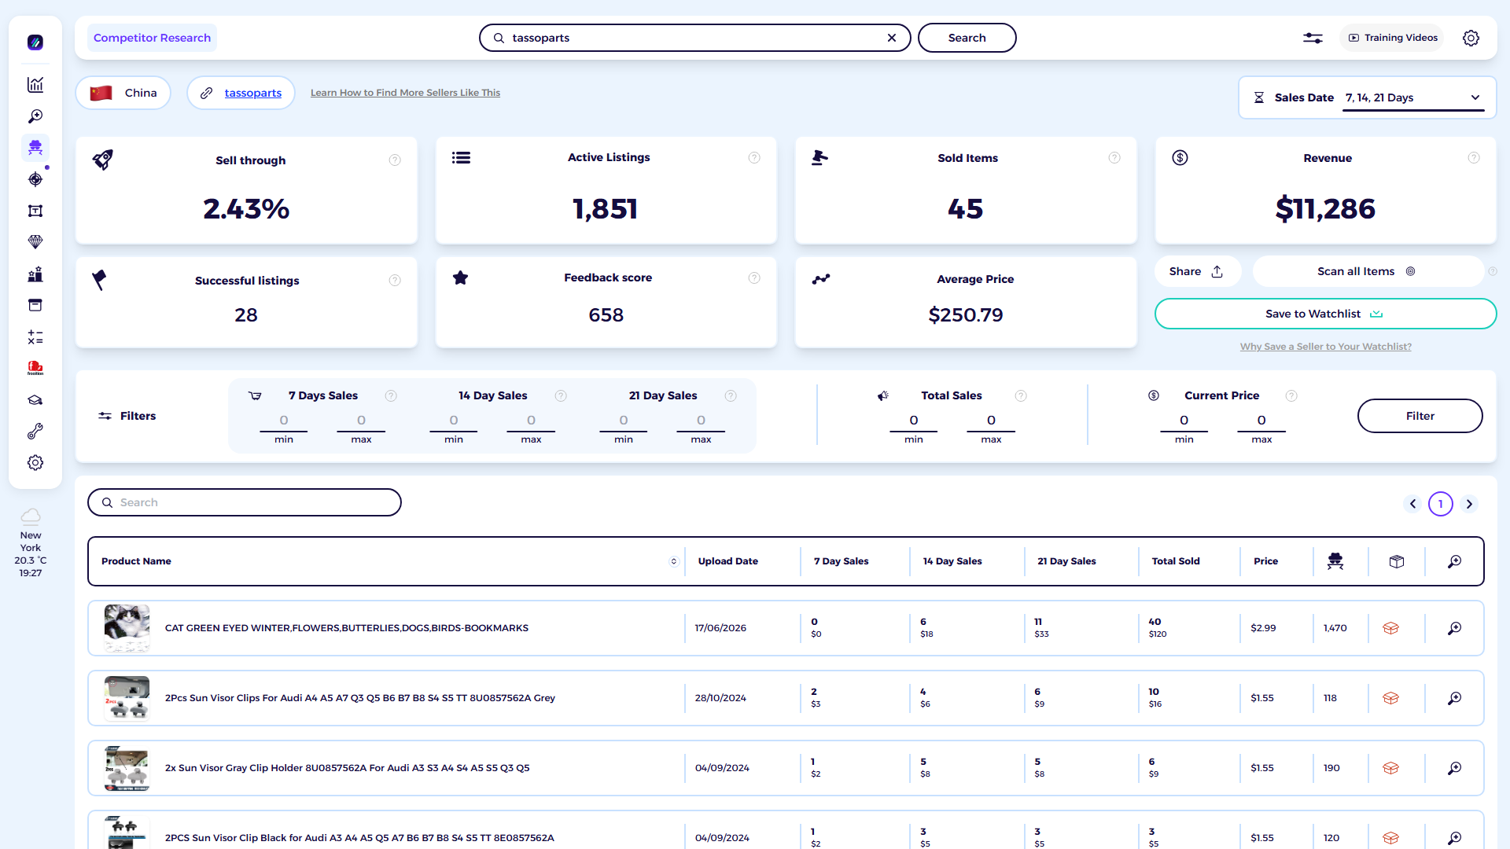Viewport: 1510px width, 849px height.
Task: Research the 2Pcs Sun Visor Clips Grey item
Action: pos(1455,698)
